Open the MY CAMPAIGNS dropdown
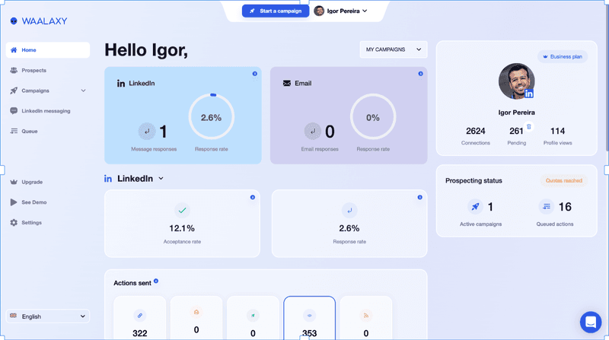 click(394, 49)
